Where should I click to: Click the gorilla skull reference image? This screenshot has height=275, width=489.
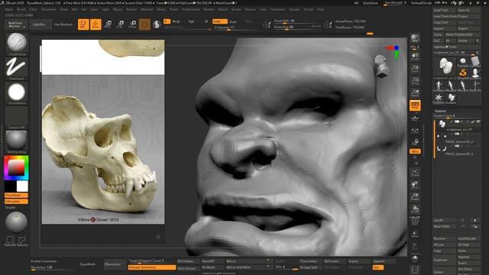103,150
